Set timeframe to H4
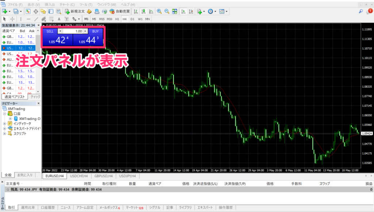This screenshot has height=212, width=374. [x=125, y=19]
